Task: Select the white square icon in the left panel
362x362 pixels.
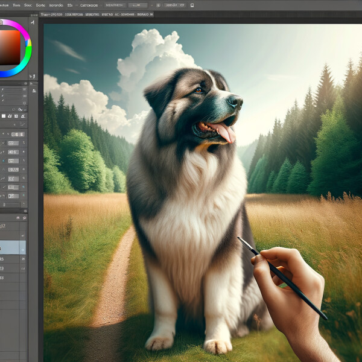Action: [4, 115]
